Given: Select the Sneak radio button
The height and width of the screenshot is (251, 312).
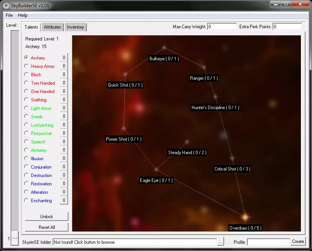Looking at the screenshot, I should [26, 116].
